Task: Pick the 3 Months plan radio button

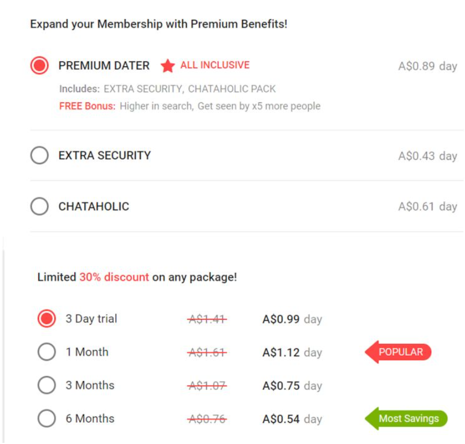Action: click(x=46, y=385)
